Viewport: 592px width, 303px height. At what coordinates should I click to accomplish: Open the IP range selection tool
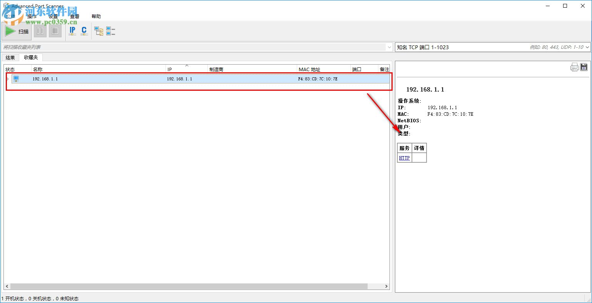[x=72, y=31]
